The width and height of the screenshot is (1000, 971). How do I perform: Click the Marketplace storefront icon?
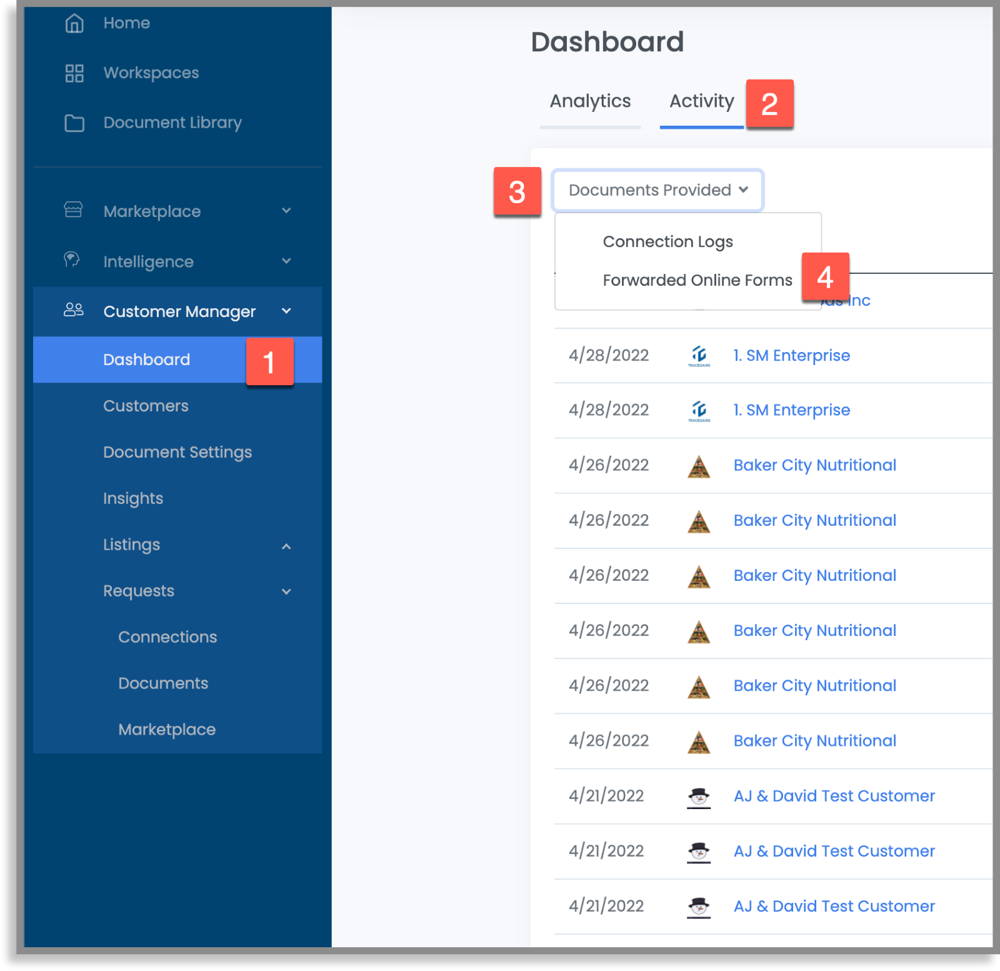[x=73, y=211]
